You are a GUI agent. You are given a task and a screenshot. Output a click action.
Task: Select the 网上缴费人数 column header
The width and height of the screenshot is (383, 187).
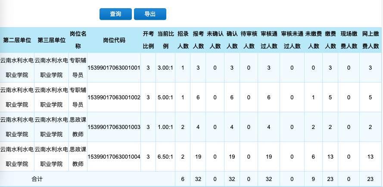pyautogui.click(x=371, y=40)
